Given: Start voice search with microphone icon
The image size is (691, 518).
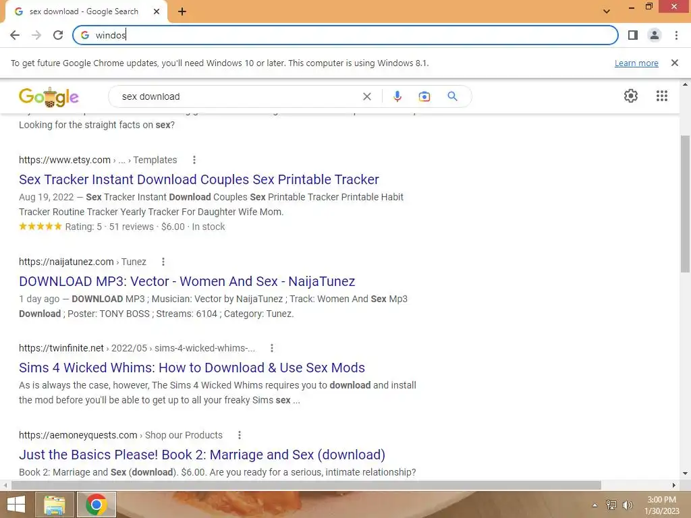Looking at the screenshot, I should coord(397,96).
